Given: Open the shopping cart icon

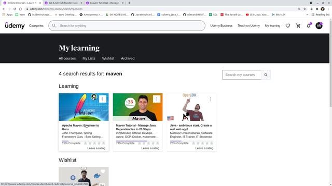Looking at the screenshot, I should tap(298, 26).
